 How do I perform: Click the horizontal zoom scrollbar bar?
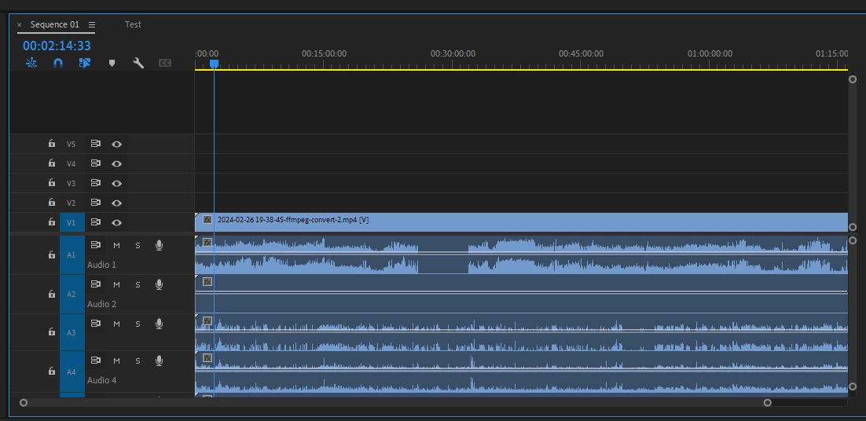[x=395, y=403]
